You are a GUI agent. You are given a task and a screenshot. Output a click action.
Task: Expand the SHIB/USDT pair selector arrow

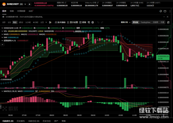25,4
